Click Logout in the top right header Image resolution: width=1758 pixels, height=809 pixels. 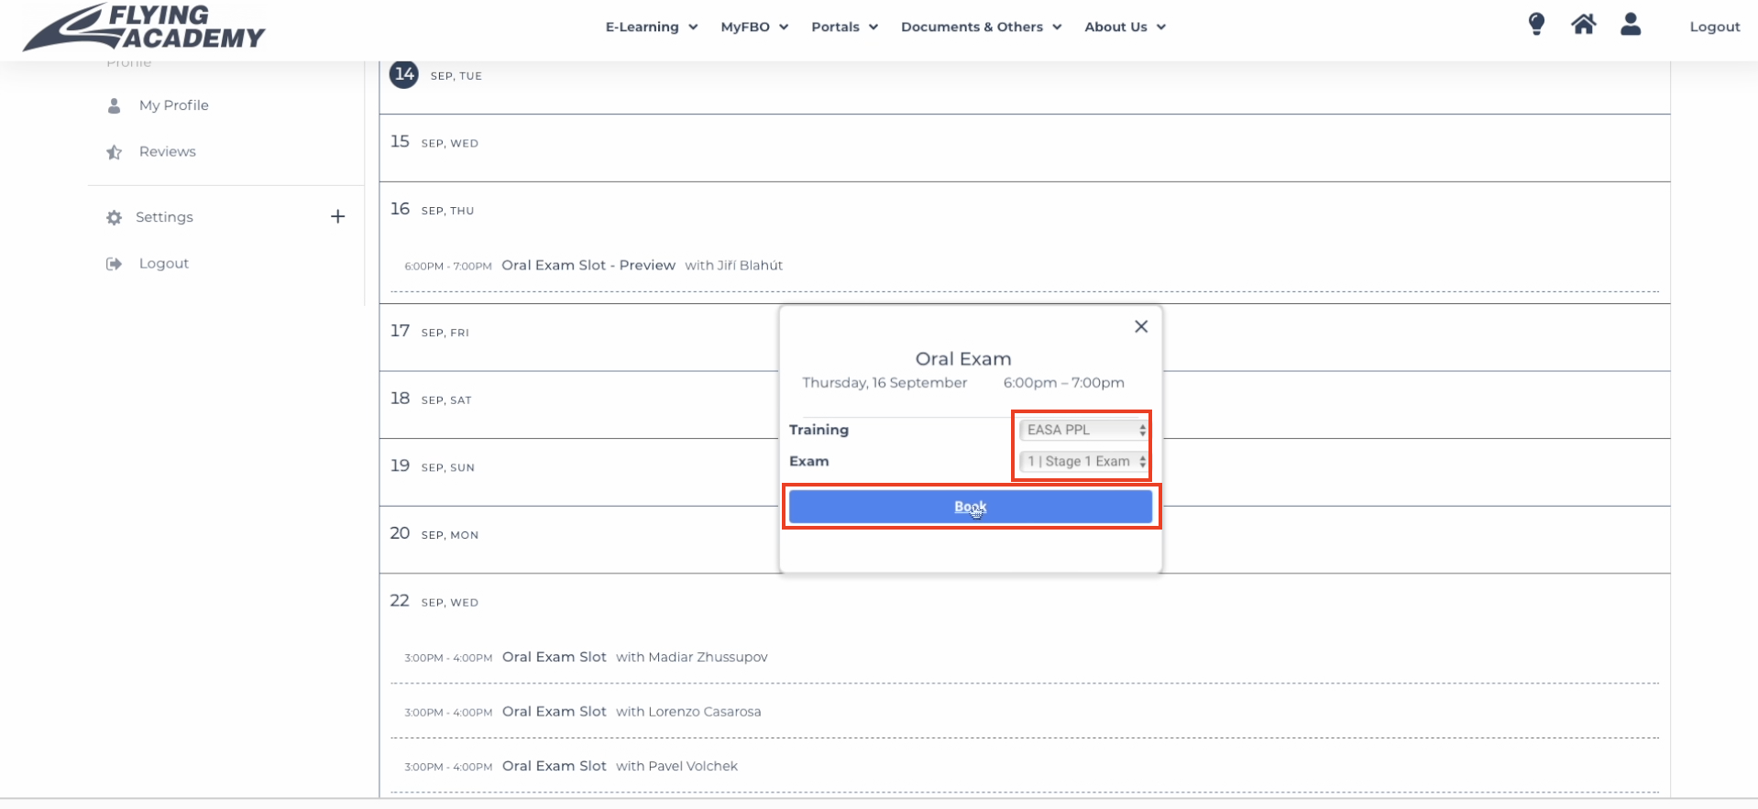(x=1714, y=27)
